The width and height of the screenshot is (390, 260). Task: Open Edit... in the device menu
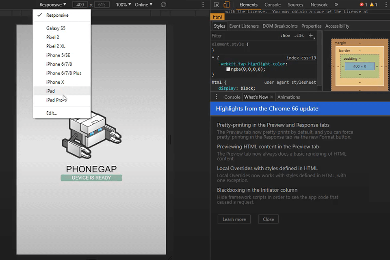[62, 113]
